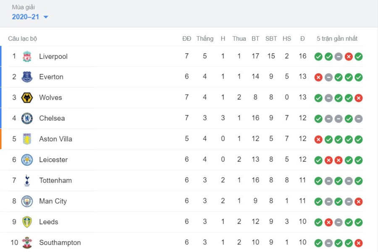The image size is (378, 252).
Task: Click Chelsea's last recent match draw icon
Action: click(x=359, y=119)
